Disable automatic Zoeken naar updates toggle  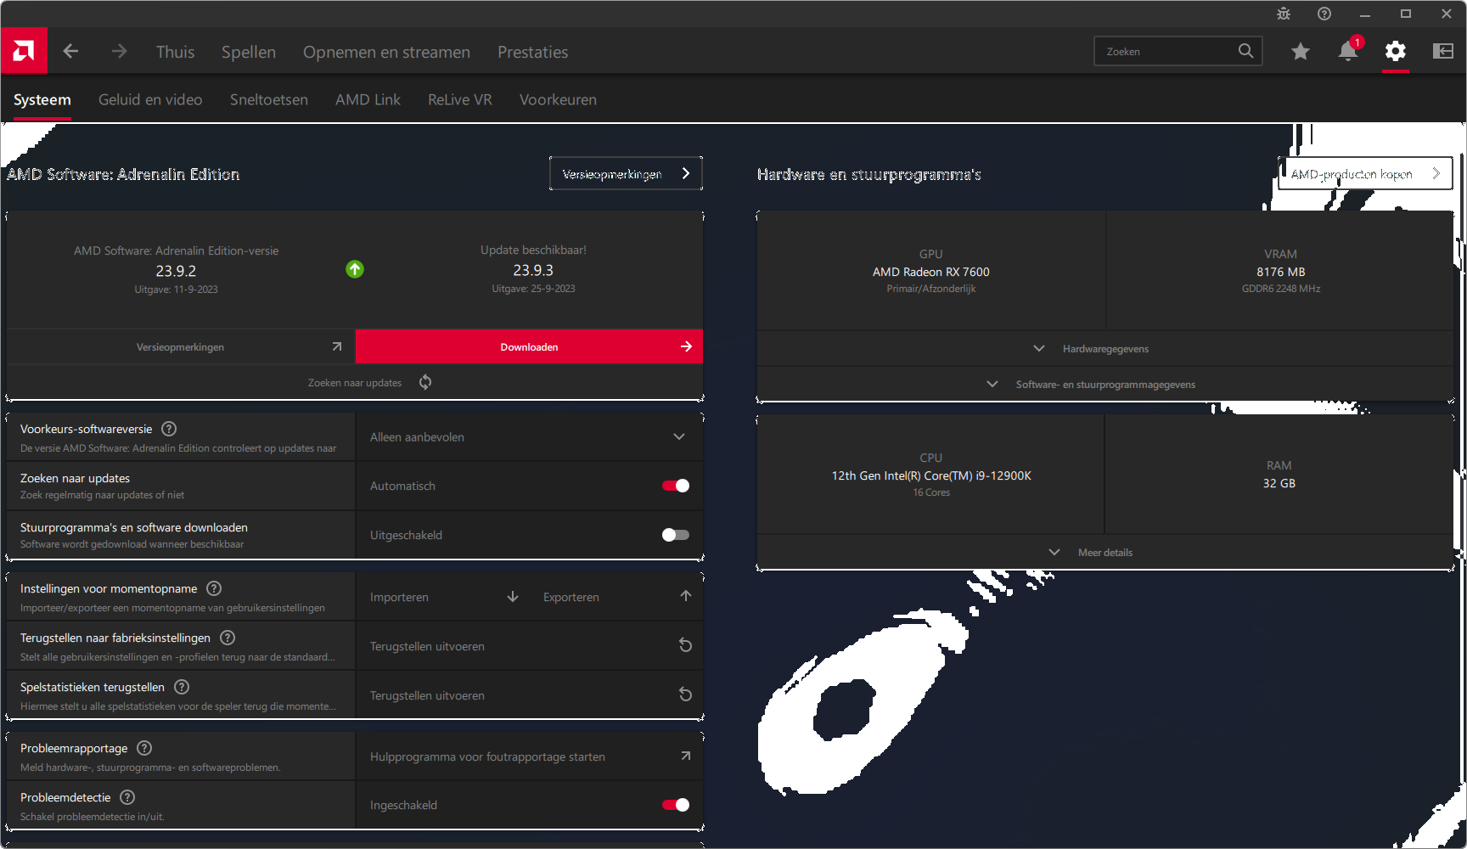[676, 486]
